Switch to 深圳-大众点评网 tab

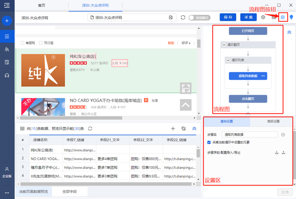(x=95, y=5)
